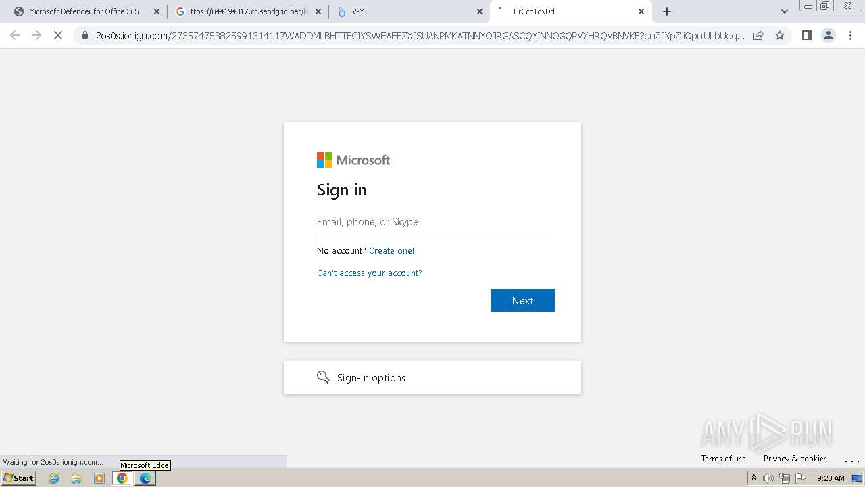Image resolution: width=865 pixels, height=487 pixels.
Task: Launch Microsoft Edge from taskbar
Action: 145,478
